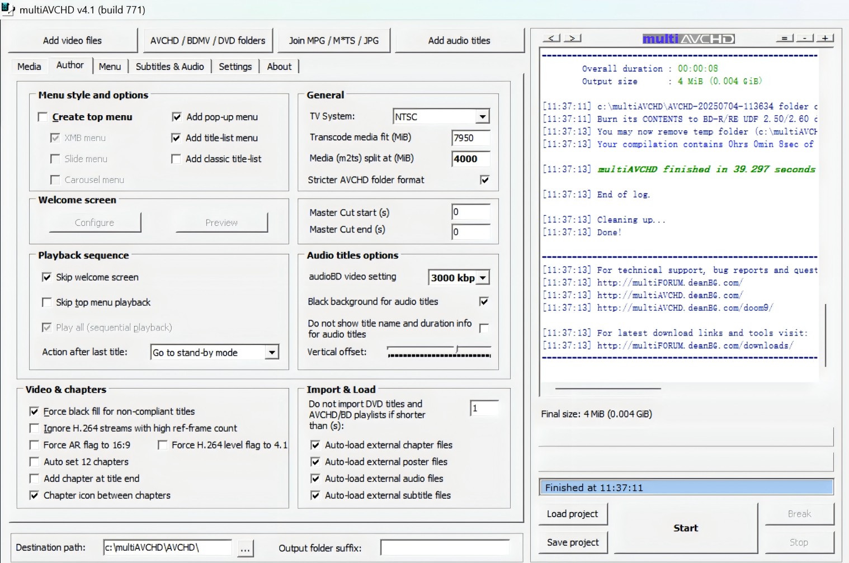This screenshot has height=563, width=849.
Task: Click Save project
Action: (x=573, y=542)
